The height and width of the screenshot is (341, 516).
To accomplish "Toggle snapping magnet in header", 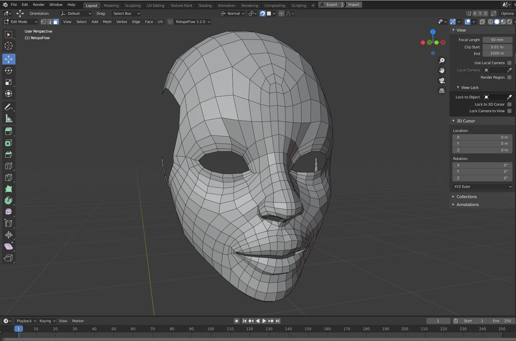I will coord(262,13).
